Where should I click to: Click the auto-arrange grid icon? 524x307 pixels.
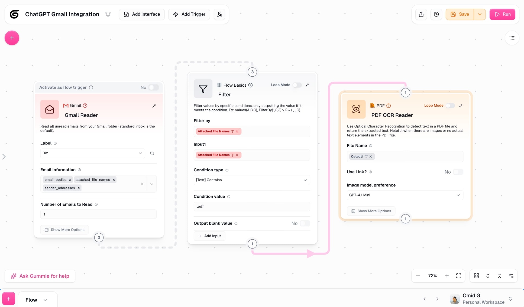pos(476,276)
